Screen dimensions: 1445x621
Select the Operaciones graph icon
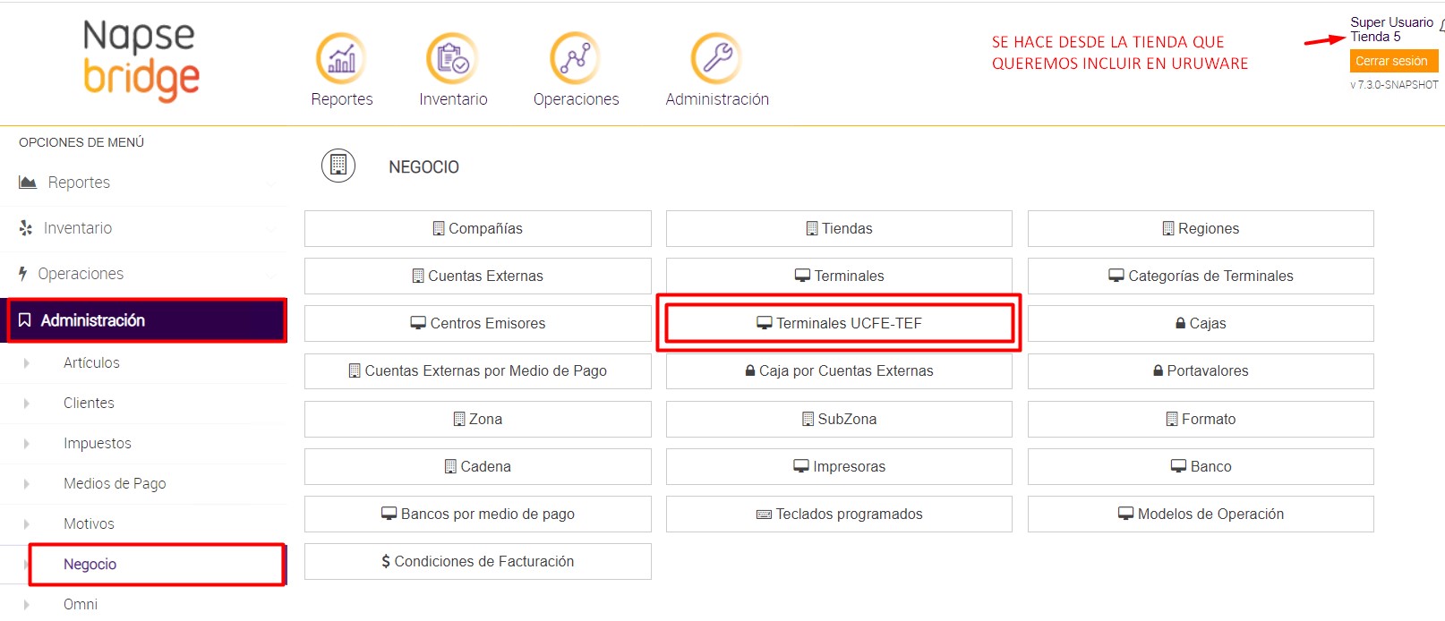coord(575,58)
